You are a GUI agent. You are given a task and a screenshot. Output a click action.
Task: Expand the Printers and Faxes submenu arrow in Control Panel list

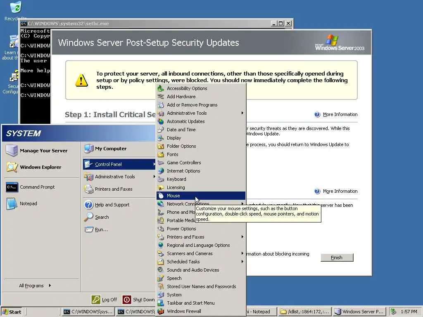(x=242, y=237)
